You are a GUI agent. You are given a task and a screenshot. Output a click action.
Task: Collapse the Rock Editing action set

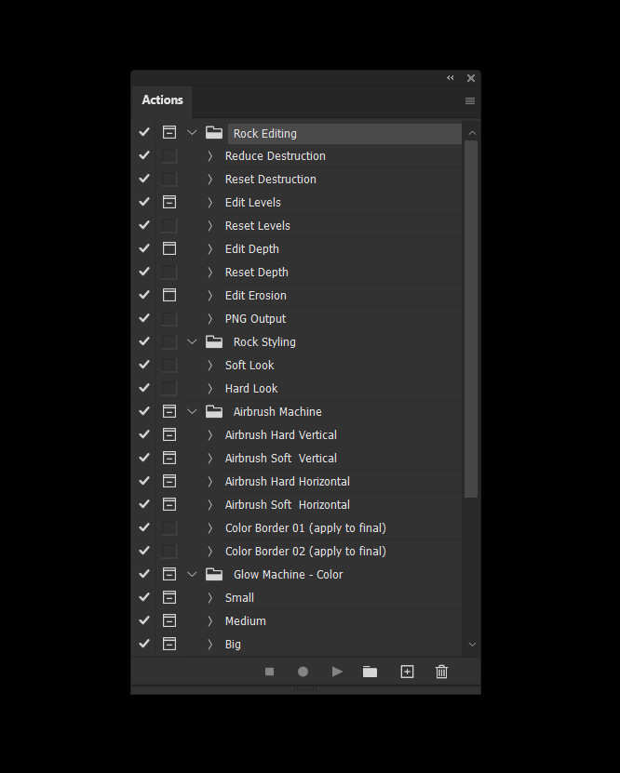pos(192,133)
